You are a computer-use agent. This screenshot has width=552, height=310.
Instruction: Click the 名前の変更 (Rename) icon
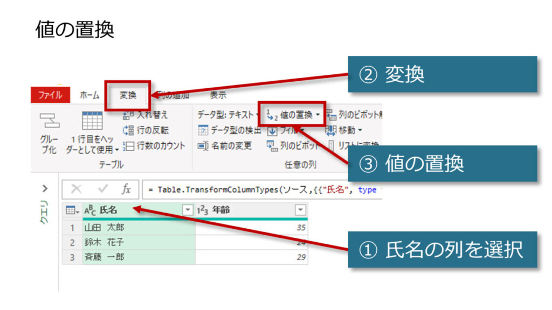[x=203, y=146]
